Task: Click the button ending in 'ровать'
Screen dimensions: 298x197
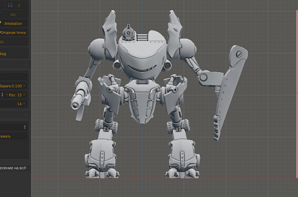Action: pos(13,136)
